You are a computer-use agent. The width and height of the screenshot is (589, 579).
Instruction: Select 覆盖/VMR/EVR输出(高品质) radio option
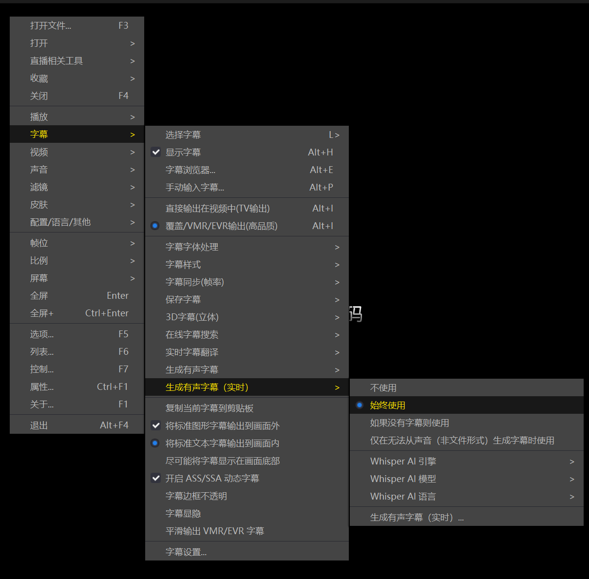pyautogui.click(x=221, y=226)
